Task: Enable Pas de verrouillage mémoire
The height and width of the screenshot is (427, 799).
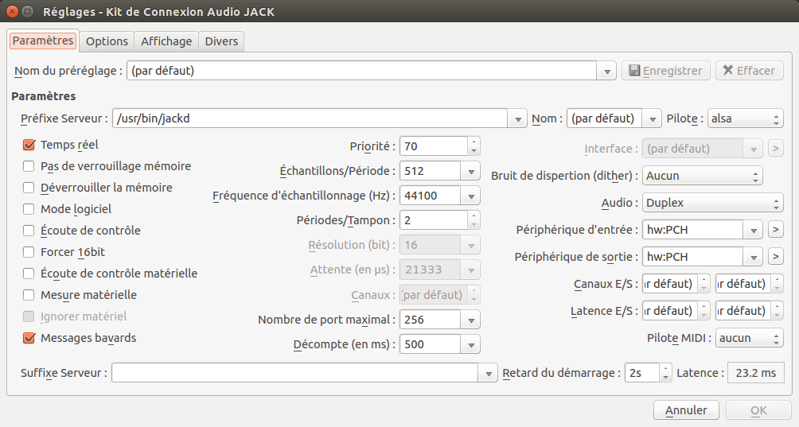Action: 29,167
